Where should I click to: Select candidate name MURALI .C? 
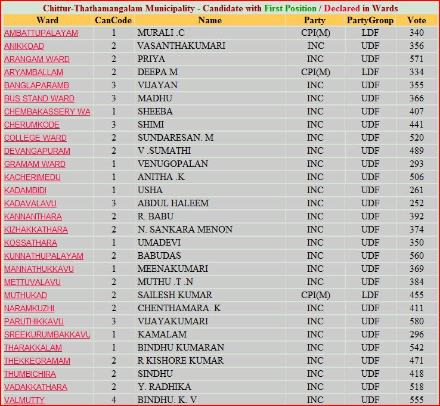click(161, 33)
